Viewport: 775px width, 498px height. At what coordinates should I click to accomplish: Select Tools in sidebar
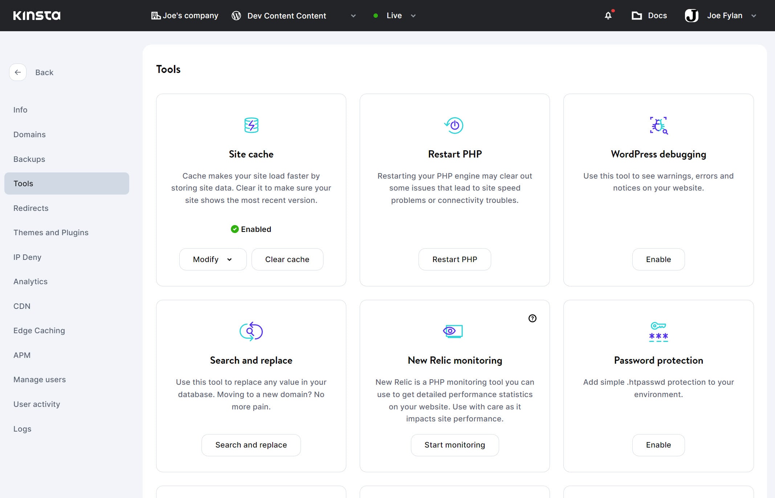pos(67,183)
